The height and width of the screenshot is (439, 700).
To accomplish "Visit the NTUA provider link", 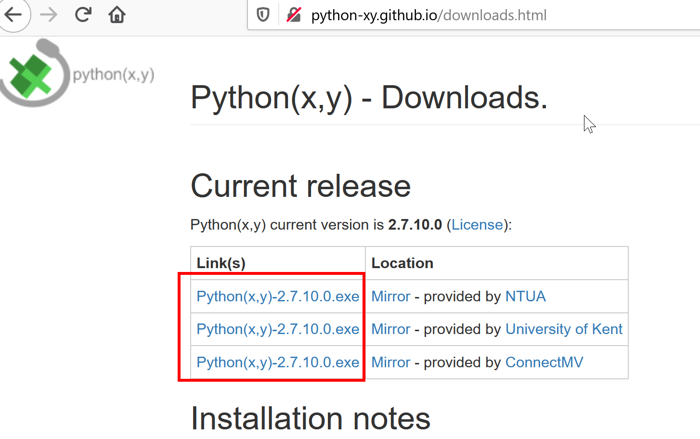I will click(x=525, y=297).
